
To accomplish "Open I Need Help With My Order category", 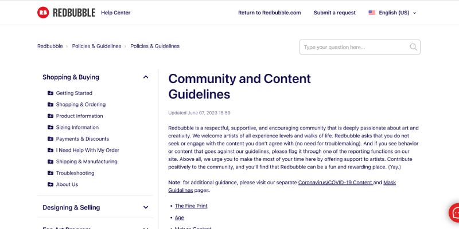I will (x=88, y=150).
